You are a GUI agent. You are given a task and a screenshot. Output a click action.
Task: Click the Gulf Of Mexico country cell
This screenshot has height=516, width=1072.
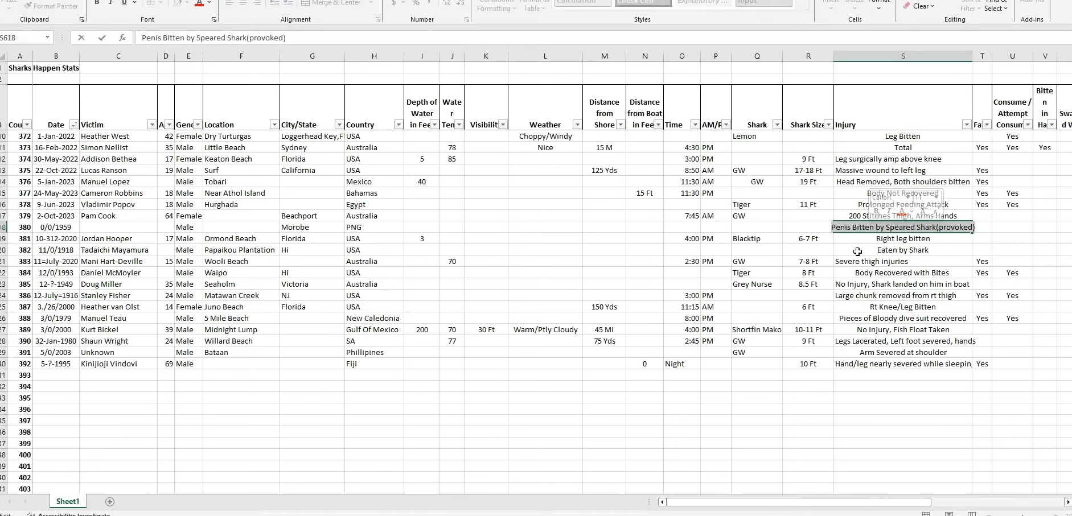374,329
